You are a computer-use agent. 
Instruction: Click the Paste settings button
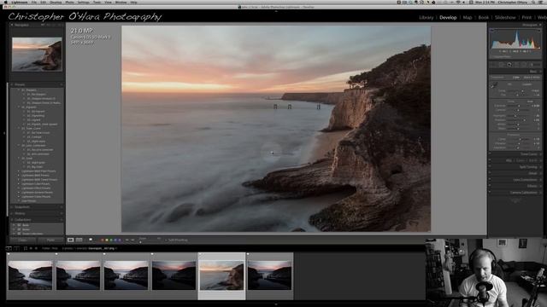(x=51, y=240)
